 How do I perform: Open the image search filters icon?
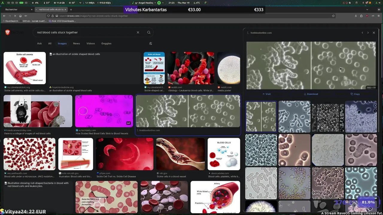click(151, 43)
